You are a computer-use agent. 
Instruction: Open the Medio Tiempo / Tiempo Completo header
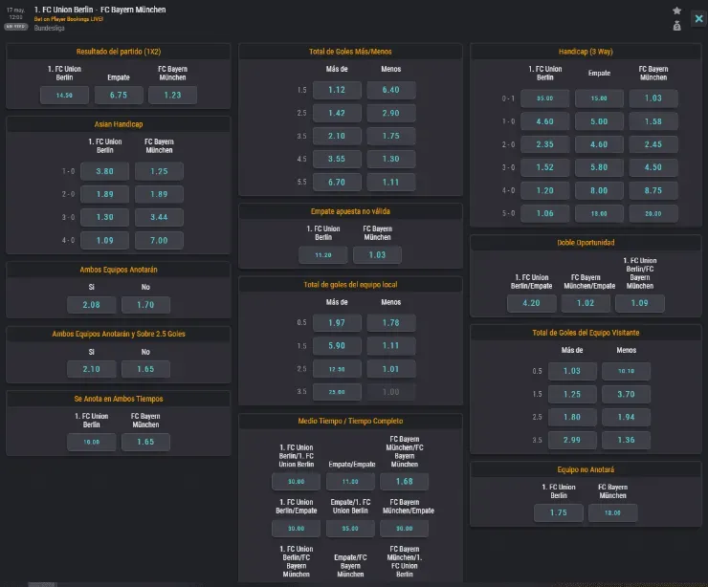(x=349, y=421)
